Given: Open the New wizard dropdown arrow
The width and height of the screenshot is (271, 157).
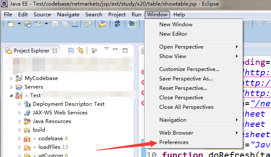Looking at the screenshot, I should [19, 24].
